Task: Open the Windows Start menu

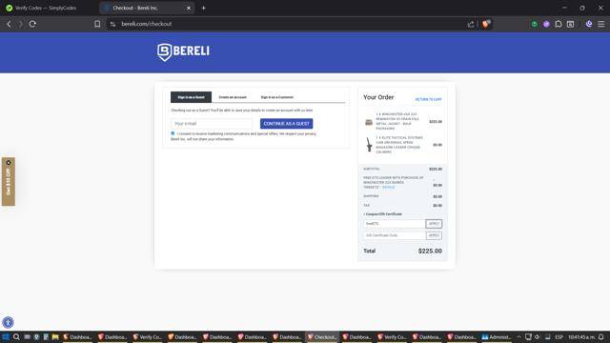Action: point(6,336)
